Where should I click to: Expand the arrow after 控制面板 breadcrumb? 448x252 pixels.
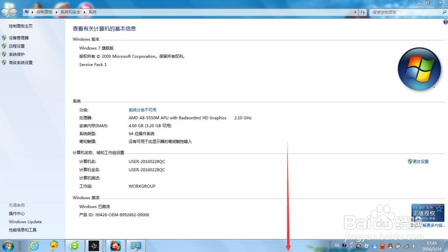[56, 12]
